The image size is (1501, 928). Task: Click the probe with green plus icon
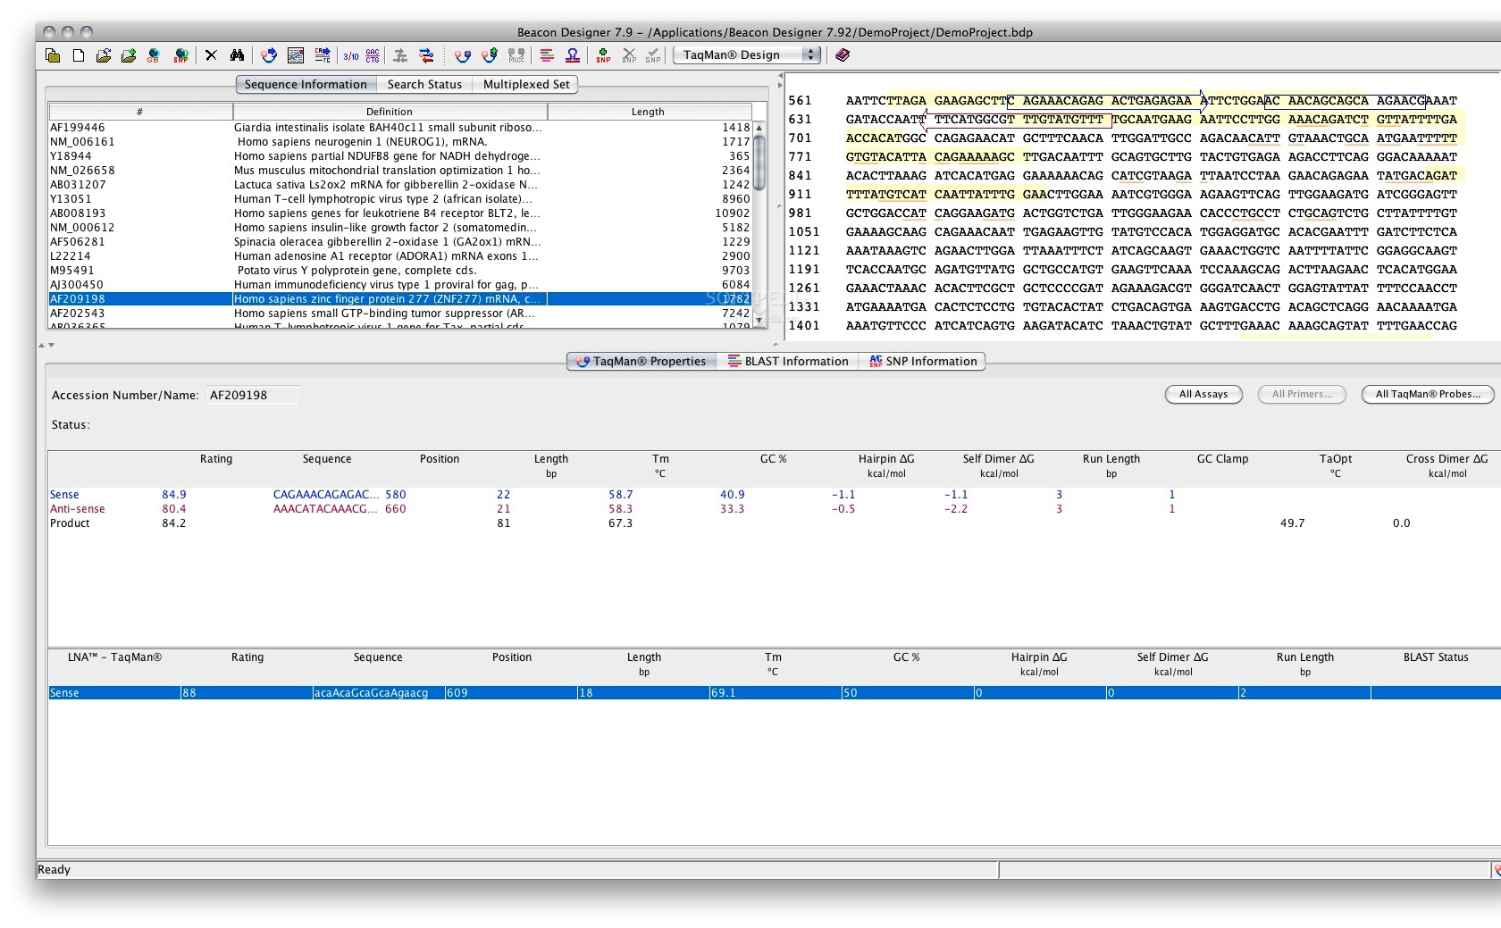pos(489,55)
